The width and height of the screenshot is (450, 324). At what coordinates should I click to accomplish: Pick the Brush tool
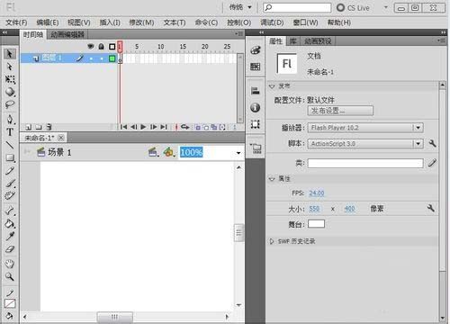pyautogui.click(x=10, y=184)
